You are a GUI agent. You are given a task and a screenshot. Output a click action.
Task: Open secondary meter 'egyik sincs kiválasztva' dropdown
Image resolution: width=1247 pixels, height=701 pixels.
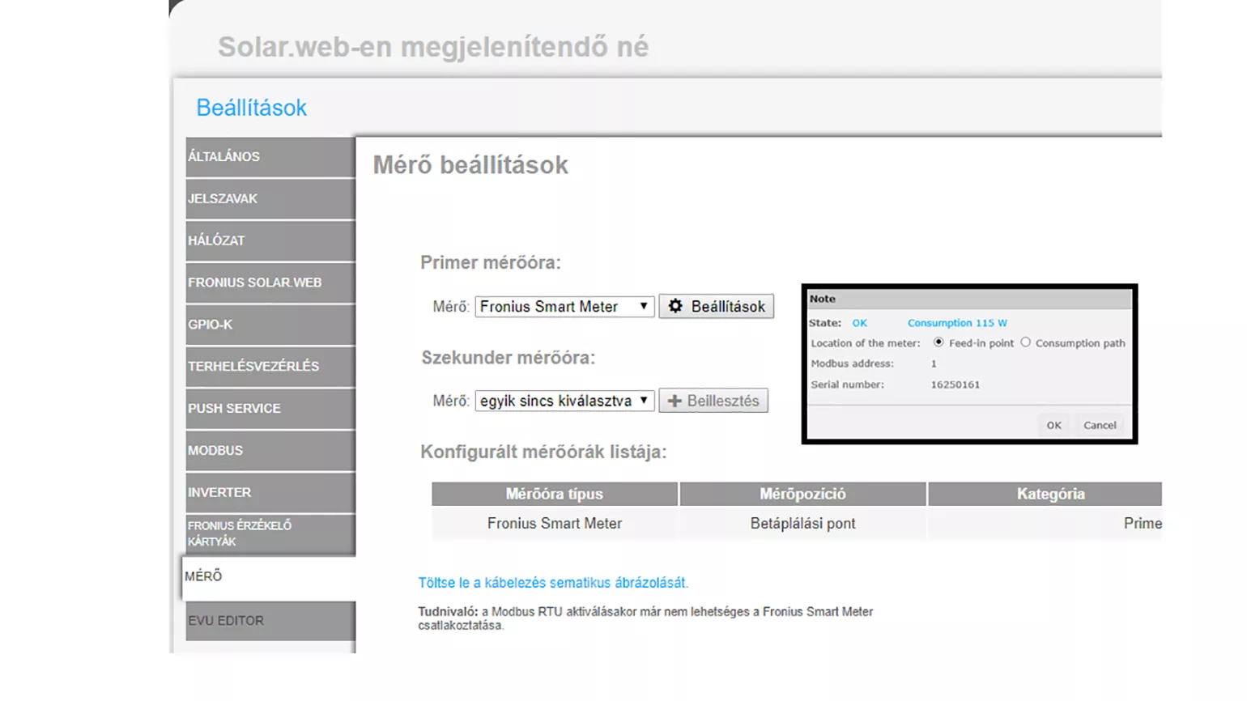[x=564, y=401]
